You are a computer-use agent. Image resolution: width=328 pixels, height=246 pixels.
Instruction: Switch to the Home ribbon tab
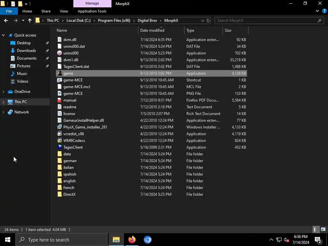click(x=27, y=11)
